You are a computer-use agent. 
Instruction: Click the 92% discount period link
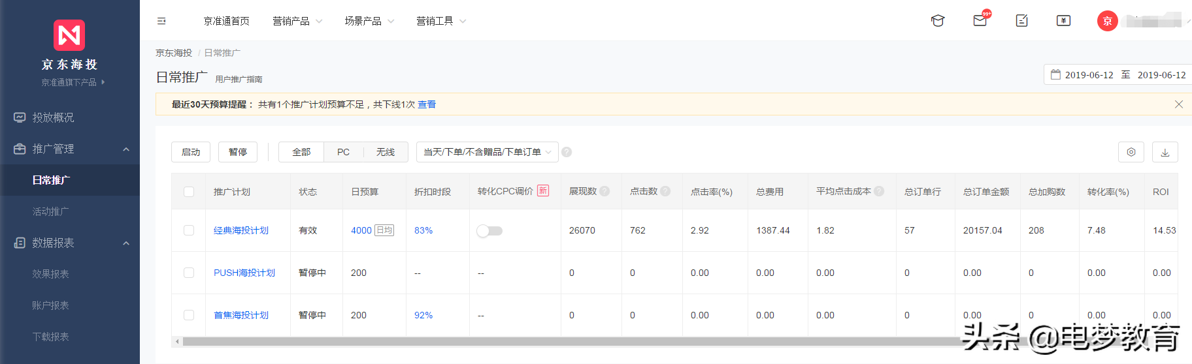423,315
